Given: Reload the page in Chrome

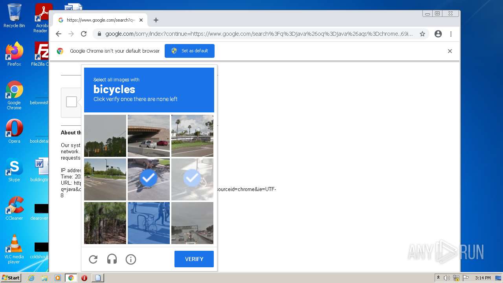Looking at the screenshot, I should 84,34.
